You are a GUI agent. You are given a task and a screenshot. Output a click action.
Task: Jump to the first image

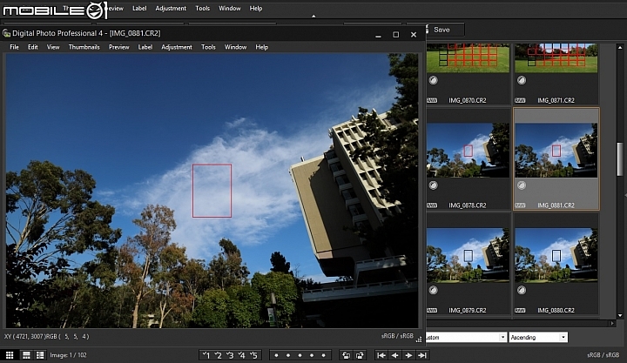click(381, 355)
